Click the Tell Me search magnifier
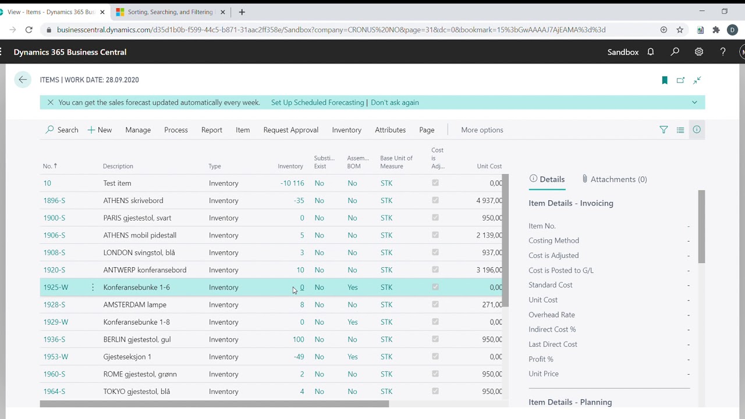 tap(675, 52)
